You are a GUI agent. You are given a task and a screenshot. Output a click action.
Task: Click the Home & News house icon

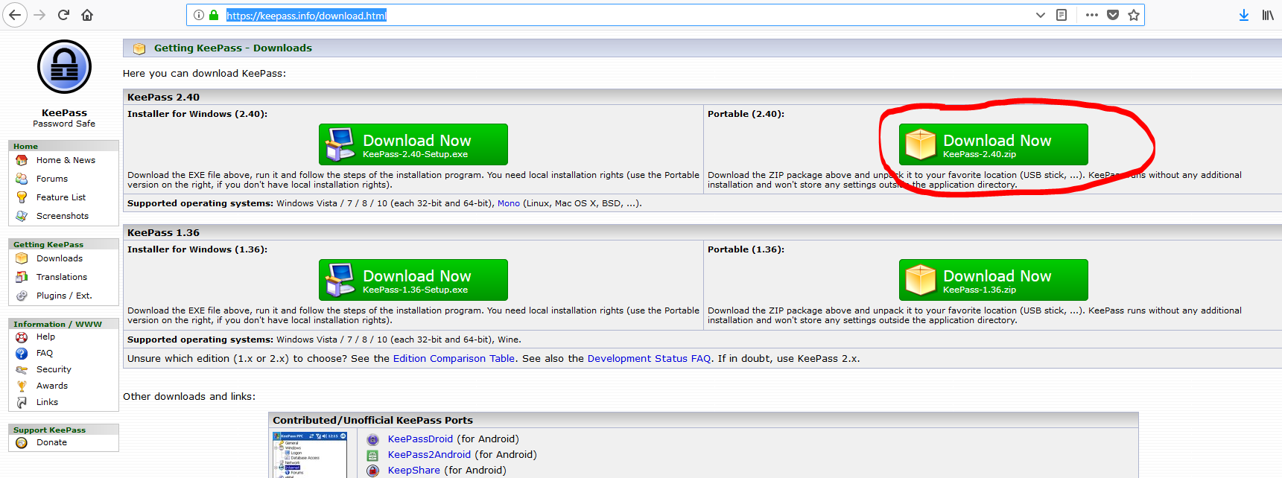point(22,160)
